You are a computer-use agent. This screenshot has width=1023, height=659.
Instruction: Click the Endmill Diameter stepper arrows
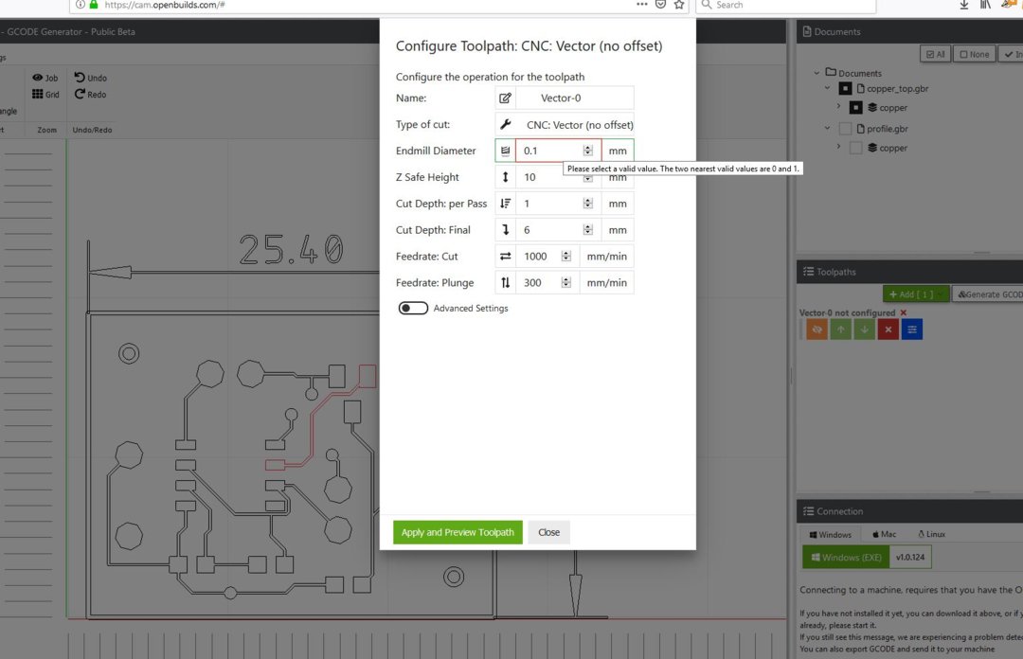pos(588,151)
